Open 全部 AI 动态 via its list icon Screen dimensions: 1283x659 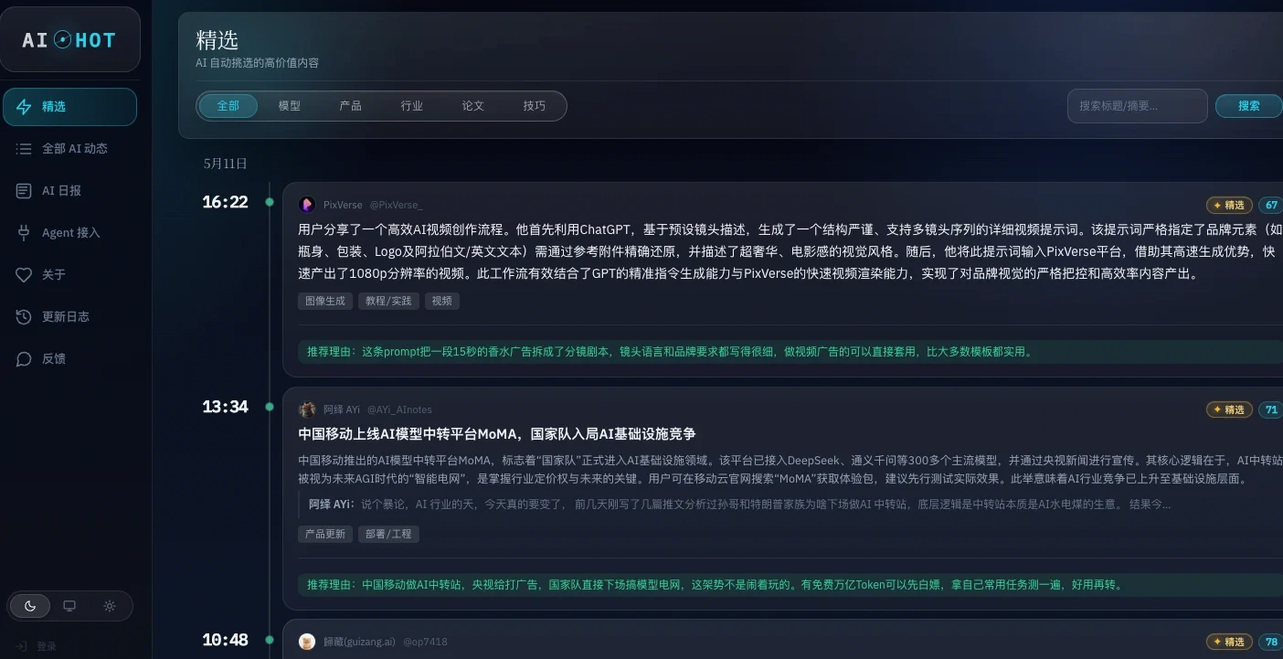[24, 149]
